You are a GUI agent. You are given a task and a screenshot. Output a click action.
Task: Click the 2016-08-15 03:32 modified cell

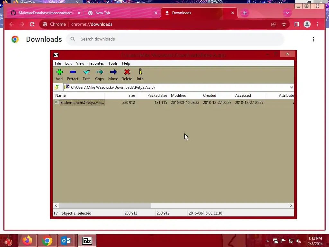[x=185, y=103]
